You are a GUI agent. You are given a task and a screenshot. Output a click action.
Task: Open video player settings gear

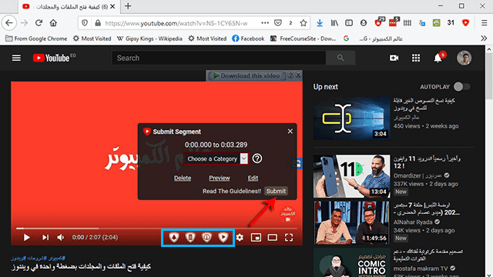coord(240,238)
